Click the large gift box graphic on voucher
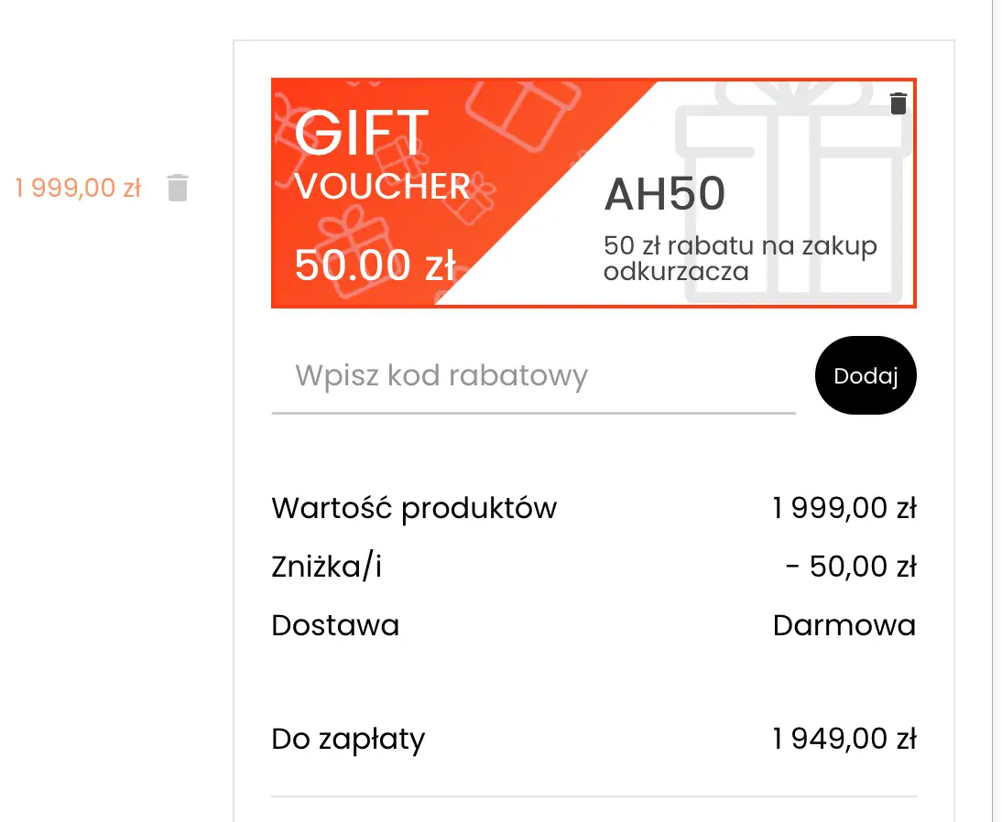Image resolution: width=1002 pixels, height=822 pixels. coord(790,192)
